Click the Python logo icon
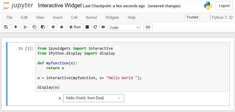The height and width of the screenshot is (112, 235). click(208, 6)
